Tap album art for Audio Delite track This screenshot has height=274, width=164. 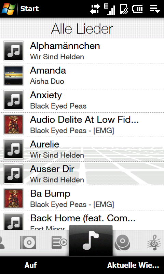coord(14,125)
